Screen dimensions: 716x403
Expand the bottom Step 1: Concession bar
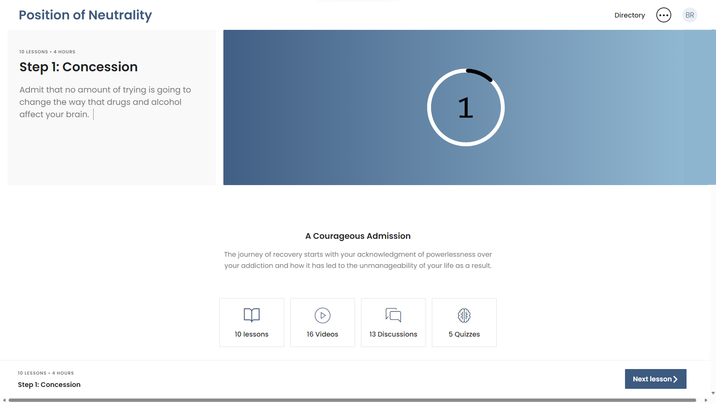tap(49, 384)
